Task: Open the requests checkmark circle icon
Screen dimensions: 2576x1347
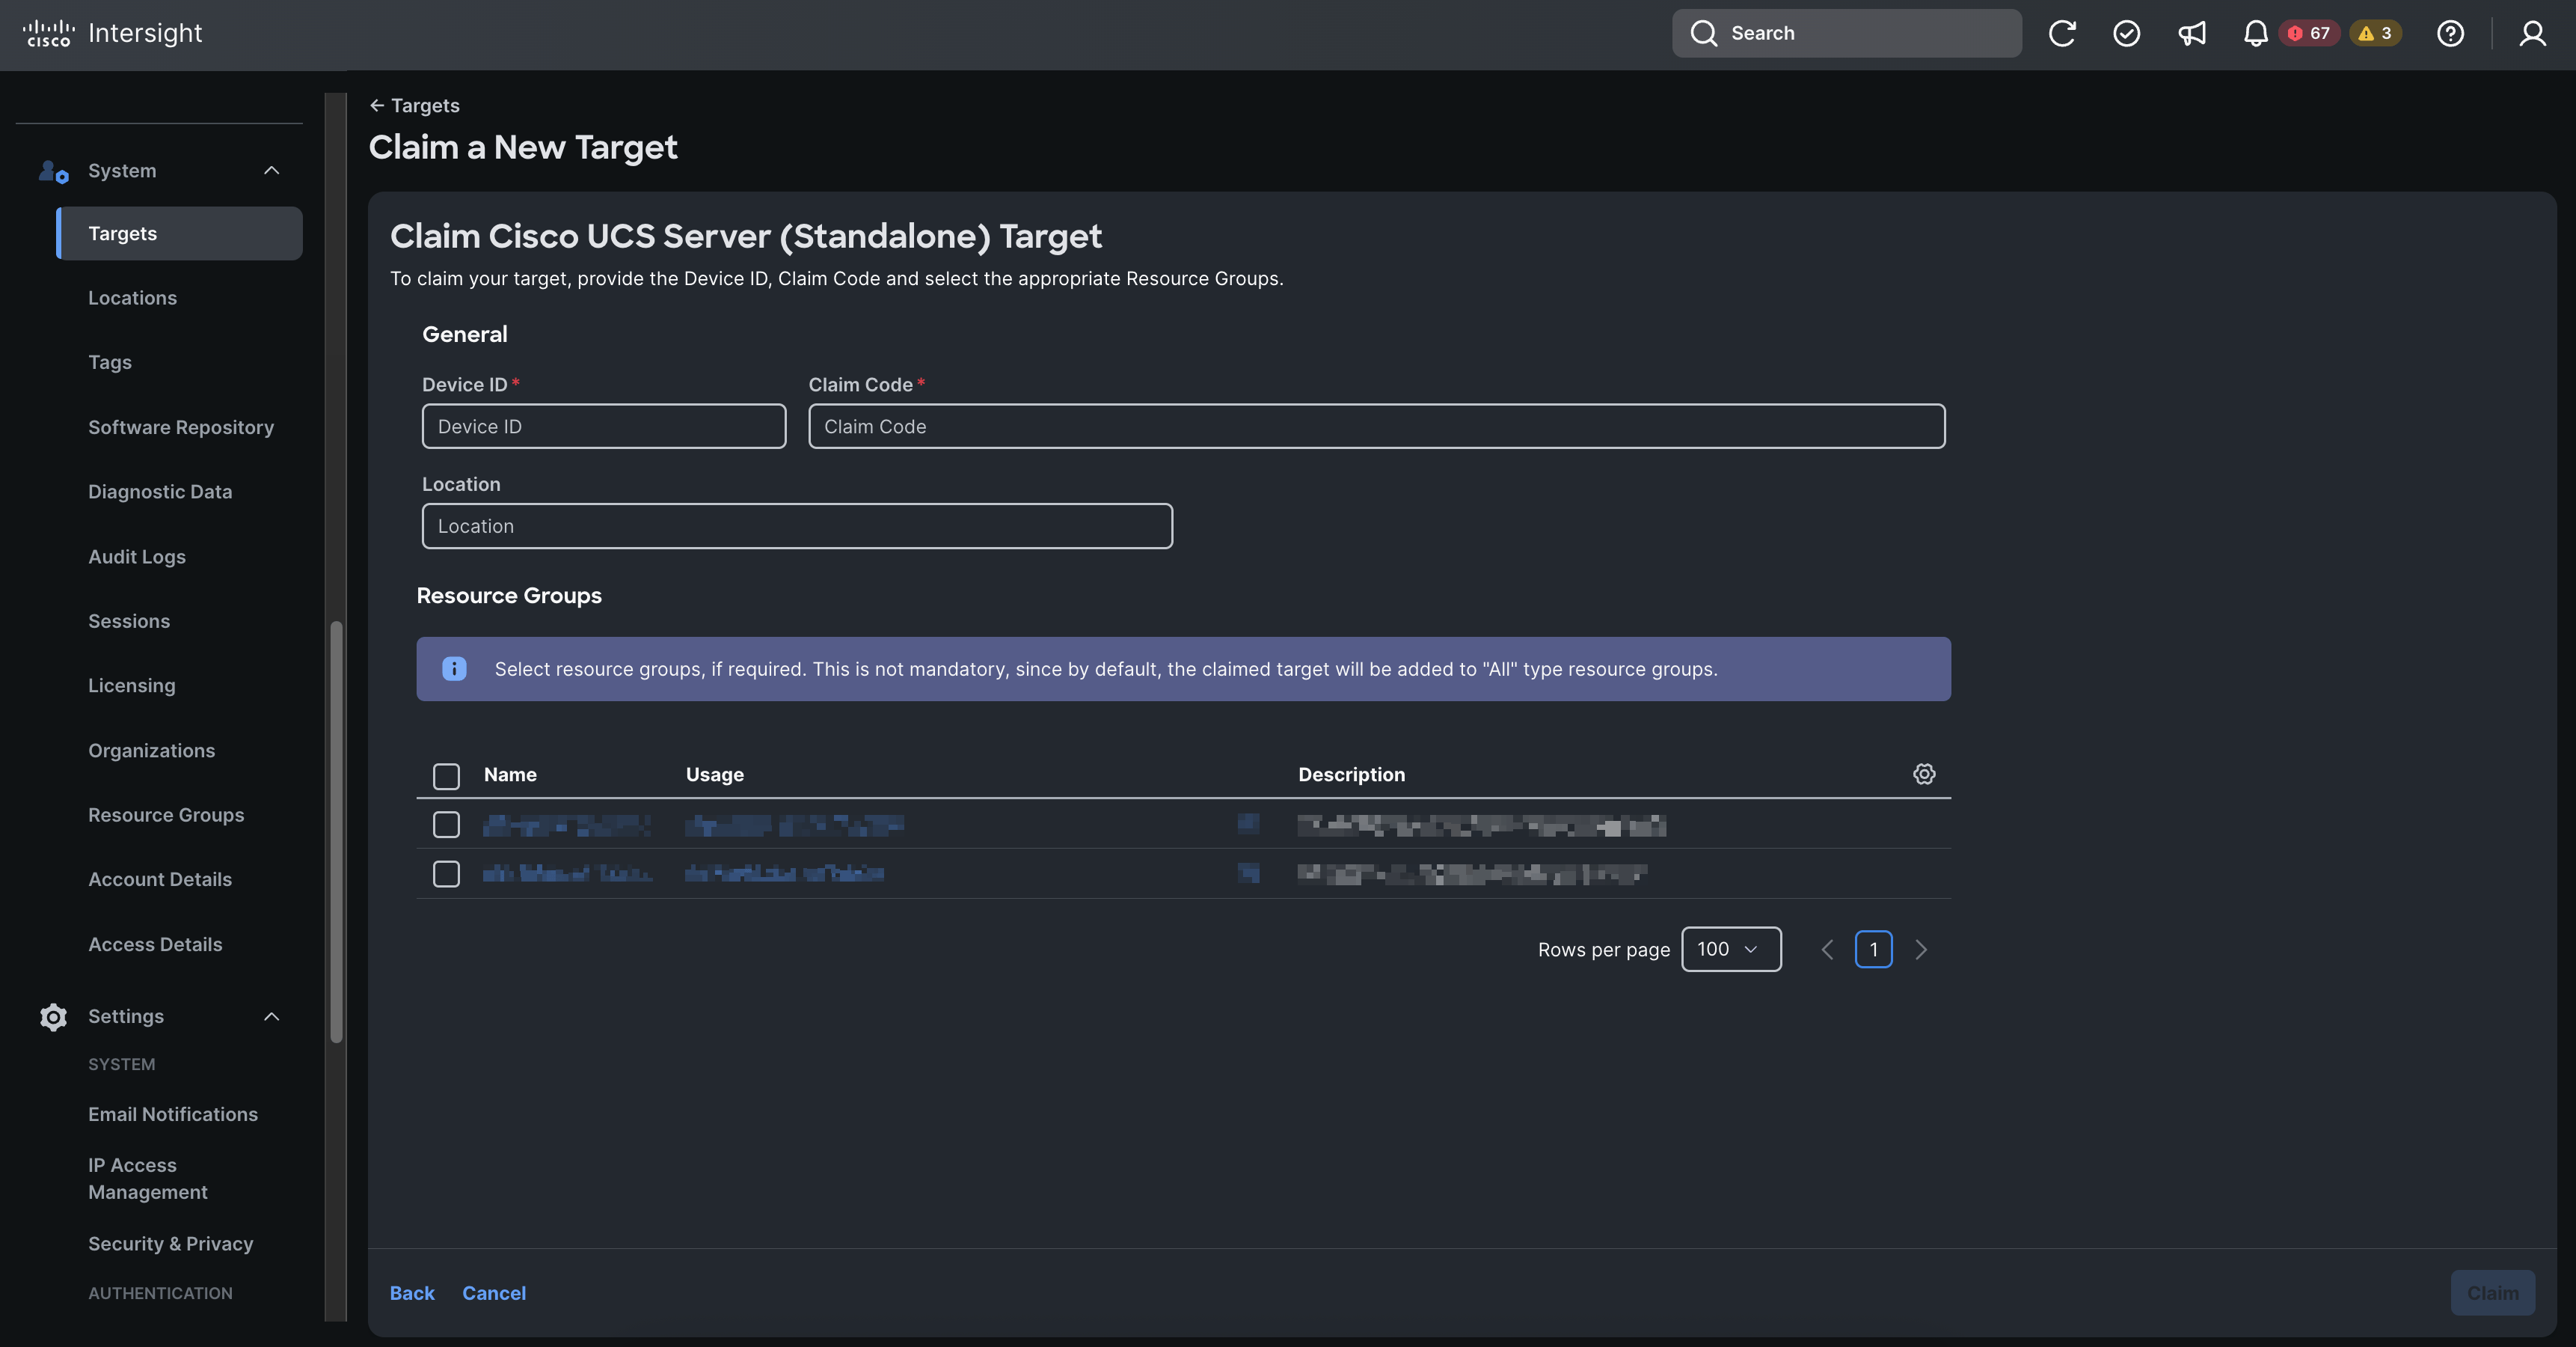Action: pos(2126,33)
